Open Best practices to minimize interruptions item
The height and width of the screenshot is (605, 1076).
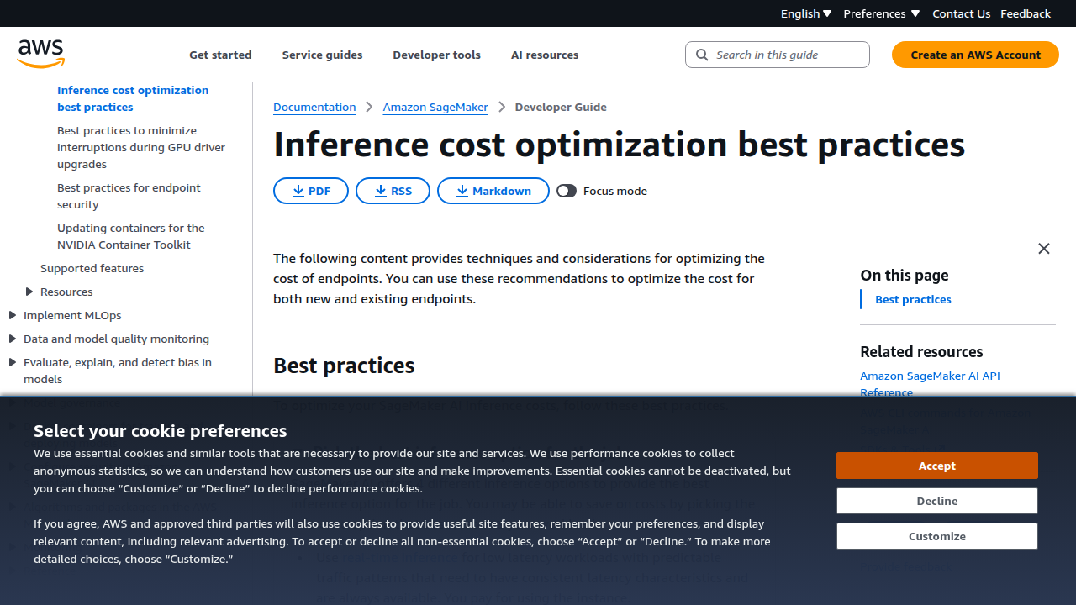click(141, 147)
